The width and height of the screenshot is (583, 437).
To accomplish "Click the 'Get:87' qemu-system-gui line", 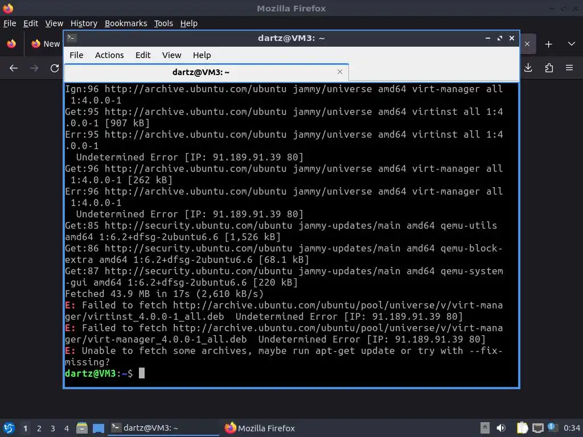I will 284,277.
